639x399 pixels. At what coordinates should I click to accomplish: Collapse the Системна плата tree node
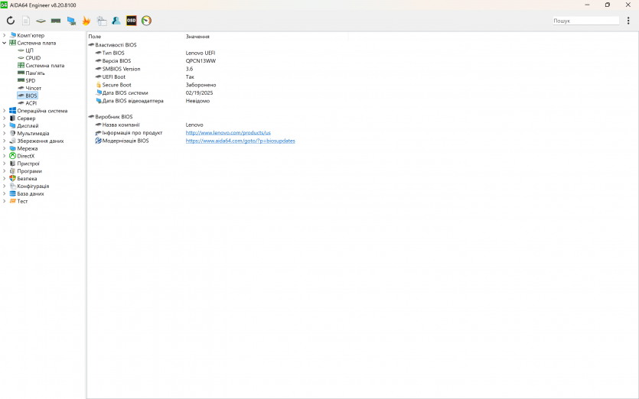(4, 43)
